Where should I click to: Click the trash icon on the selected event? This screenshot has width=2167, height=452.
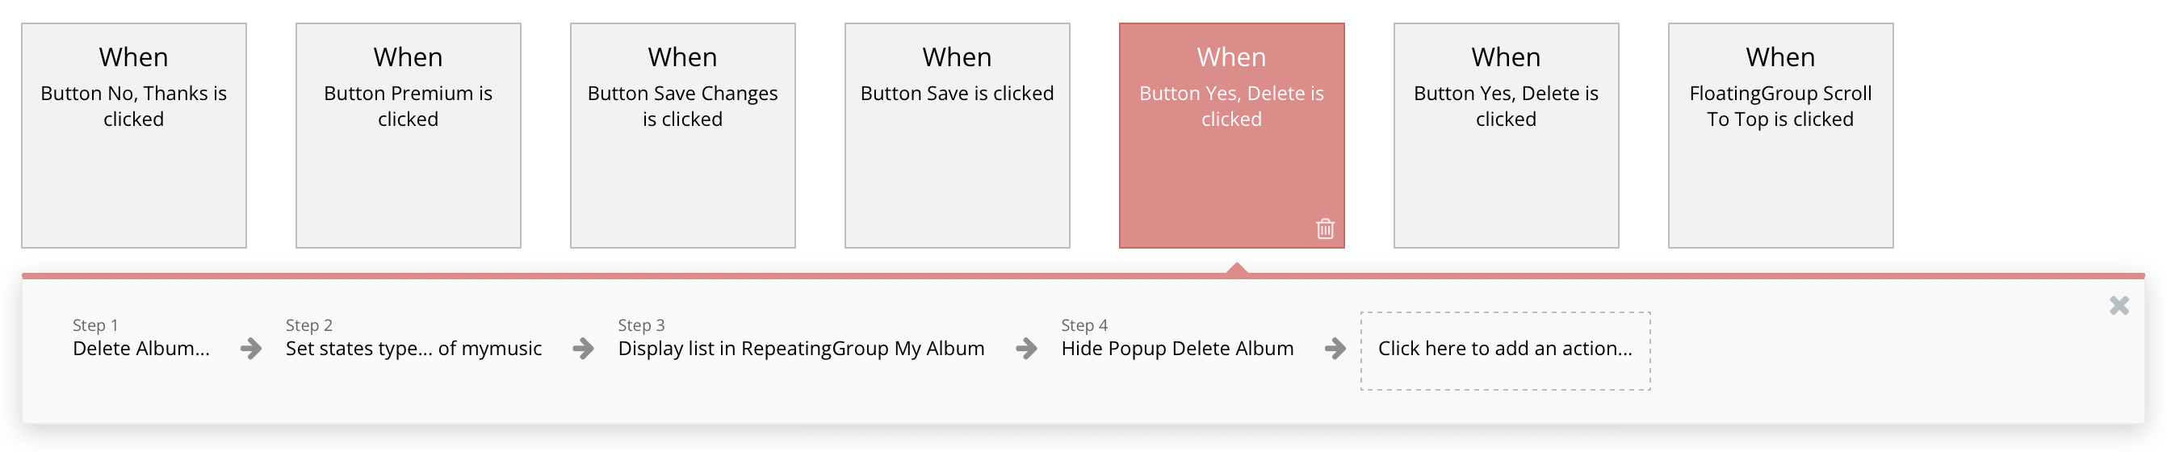(x=1325, y=229)
